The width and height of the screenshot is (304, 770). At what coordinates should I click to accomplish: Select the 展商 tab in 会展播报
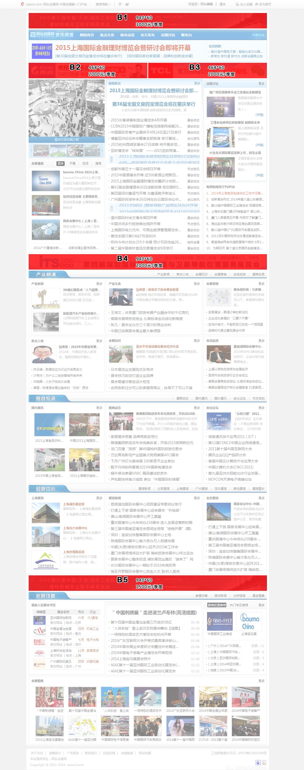click(98, 163)
